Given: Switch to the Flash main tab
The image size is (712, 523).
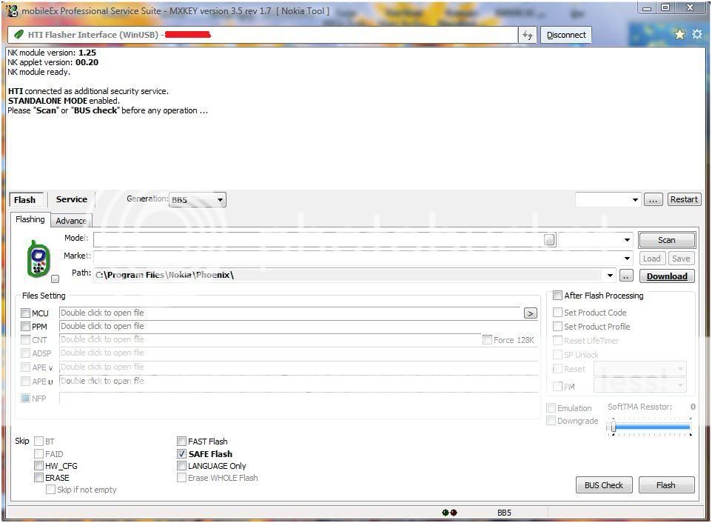Looking at the screenshot, I should (27, 200).
